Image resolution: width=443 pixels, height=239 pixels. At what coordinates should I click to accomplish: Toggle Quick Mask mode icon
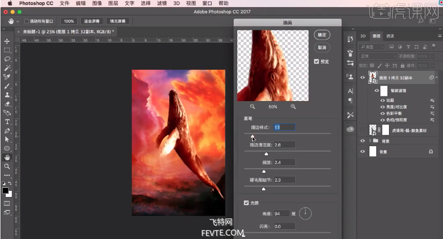pos(7,203)
